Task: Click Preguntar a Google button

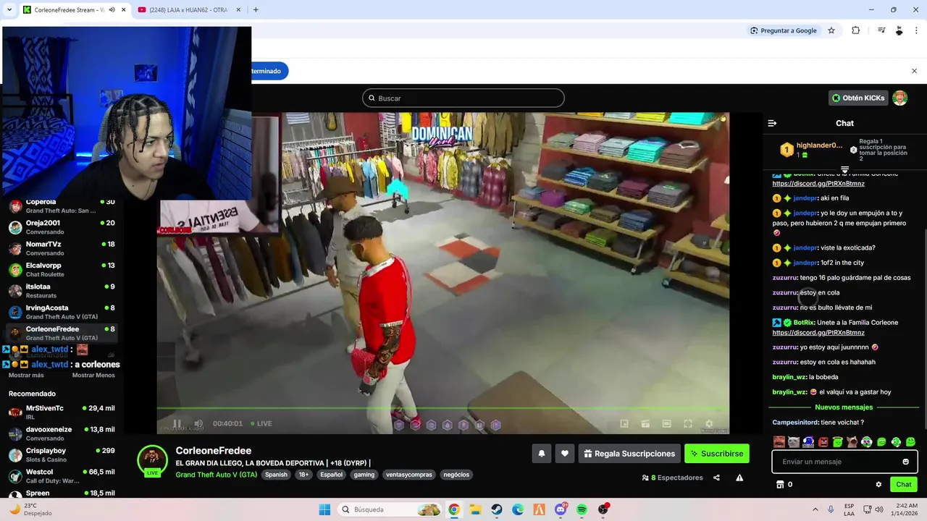Action: (784, 30)
